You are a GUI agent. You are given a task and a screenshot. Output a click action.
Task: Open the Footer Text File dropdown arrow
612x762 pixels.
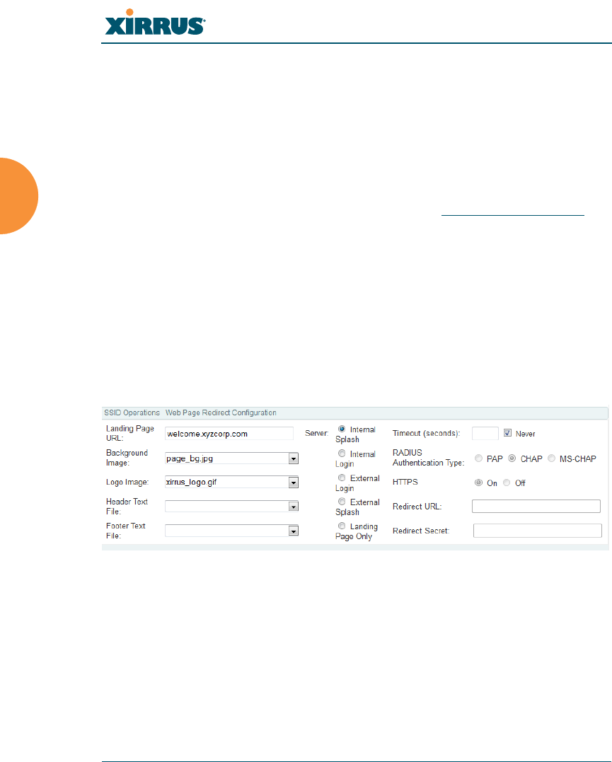293,531
